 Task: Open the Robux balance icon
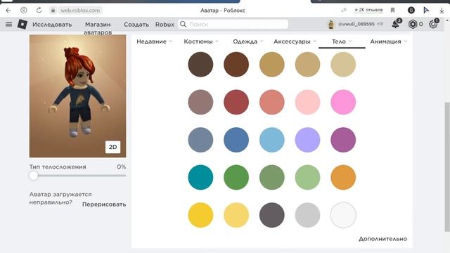coord(413,24)
